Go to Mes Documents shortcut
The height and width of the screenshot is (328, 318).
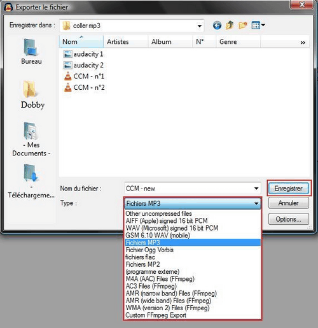point(31,139)
